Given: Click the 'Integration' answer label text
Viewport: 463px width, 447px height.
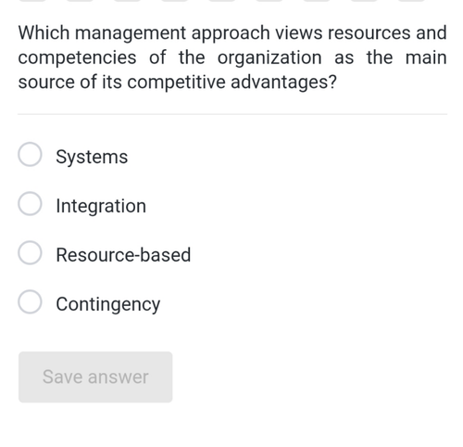Looking at the screenshot, I should coord(101,206).
